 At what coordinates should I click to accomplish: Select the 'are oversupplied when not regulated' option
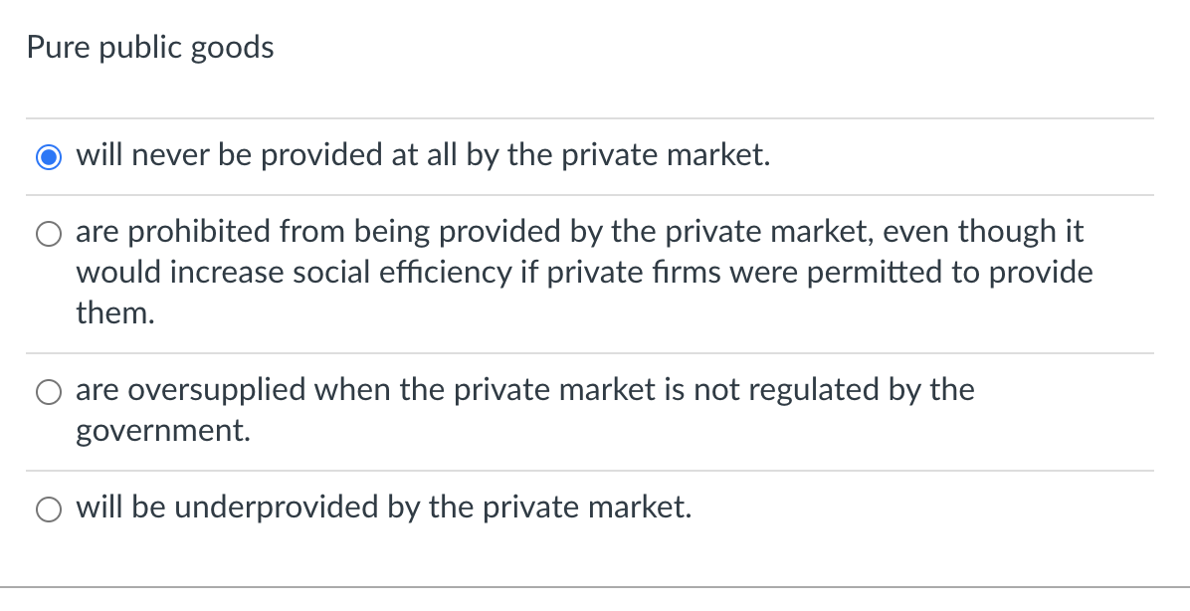pyautogui.click(x=48, y=391)
